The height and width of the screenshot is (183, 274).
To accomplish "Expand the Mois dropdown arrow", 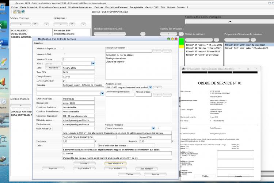I will click(x=93, y=63).
